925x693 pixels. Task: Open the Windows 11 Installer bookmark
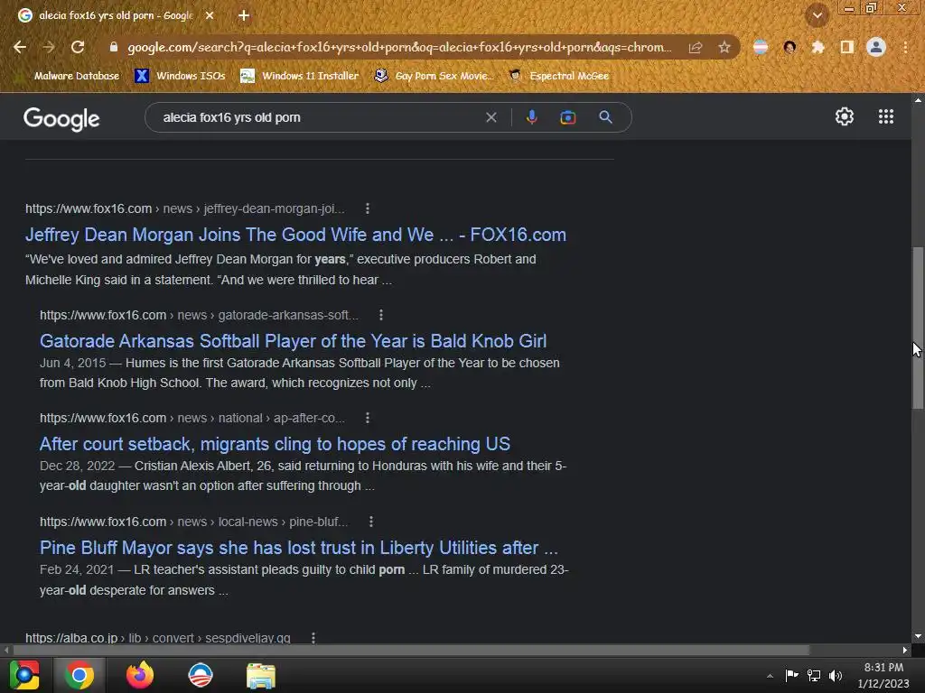pyautogui.click(x=300, y=76)
